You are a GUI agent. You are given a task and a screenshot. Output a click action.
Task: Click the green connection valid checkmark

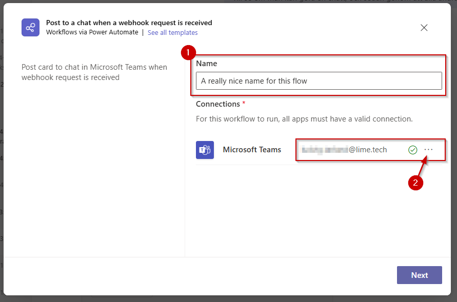point(413,150)
